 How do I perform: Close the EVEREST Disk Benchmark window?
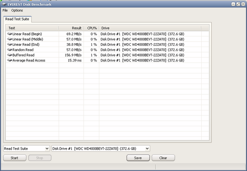(x=243, y=4)
